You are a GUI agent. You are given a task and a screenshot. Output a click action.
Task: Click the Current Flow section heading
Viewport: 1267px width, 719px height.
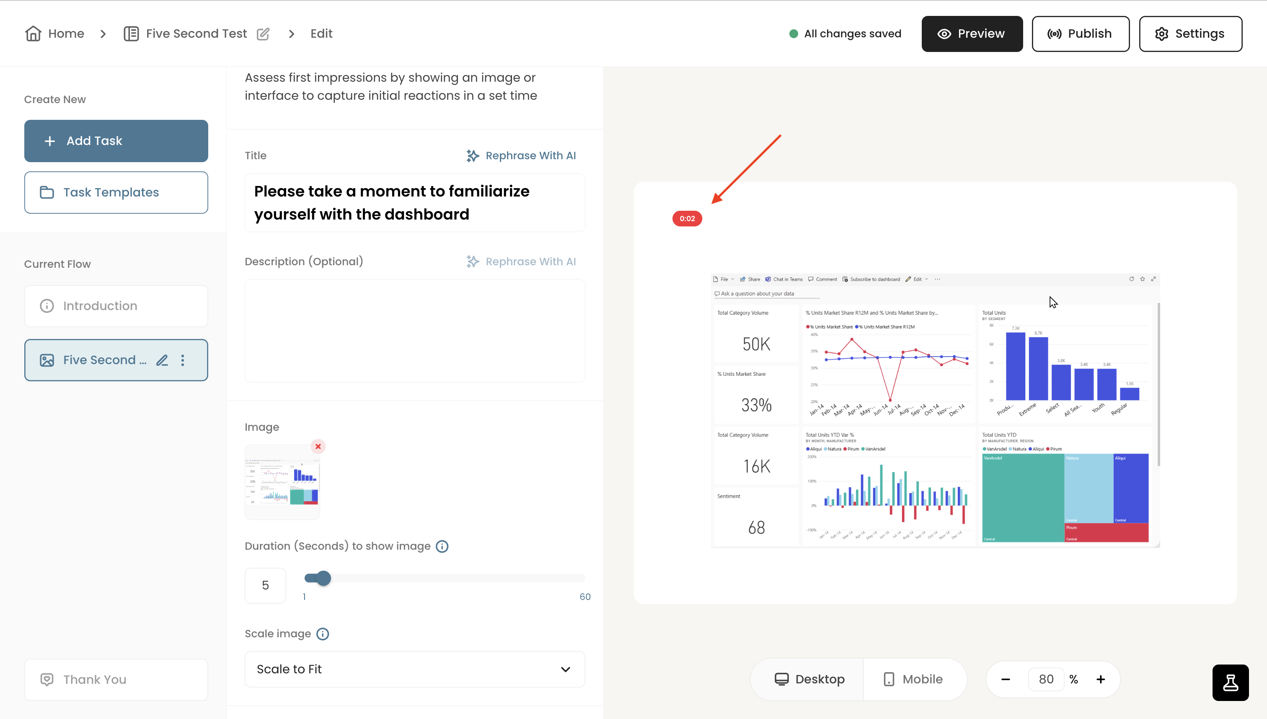(57, 264)
